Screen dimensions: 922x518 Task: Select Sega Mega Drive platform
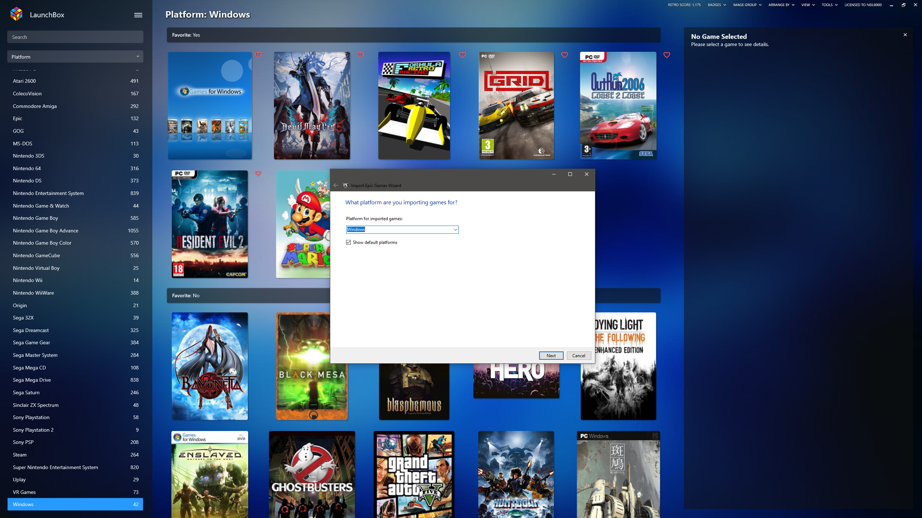tap(75, 380)
